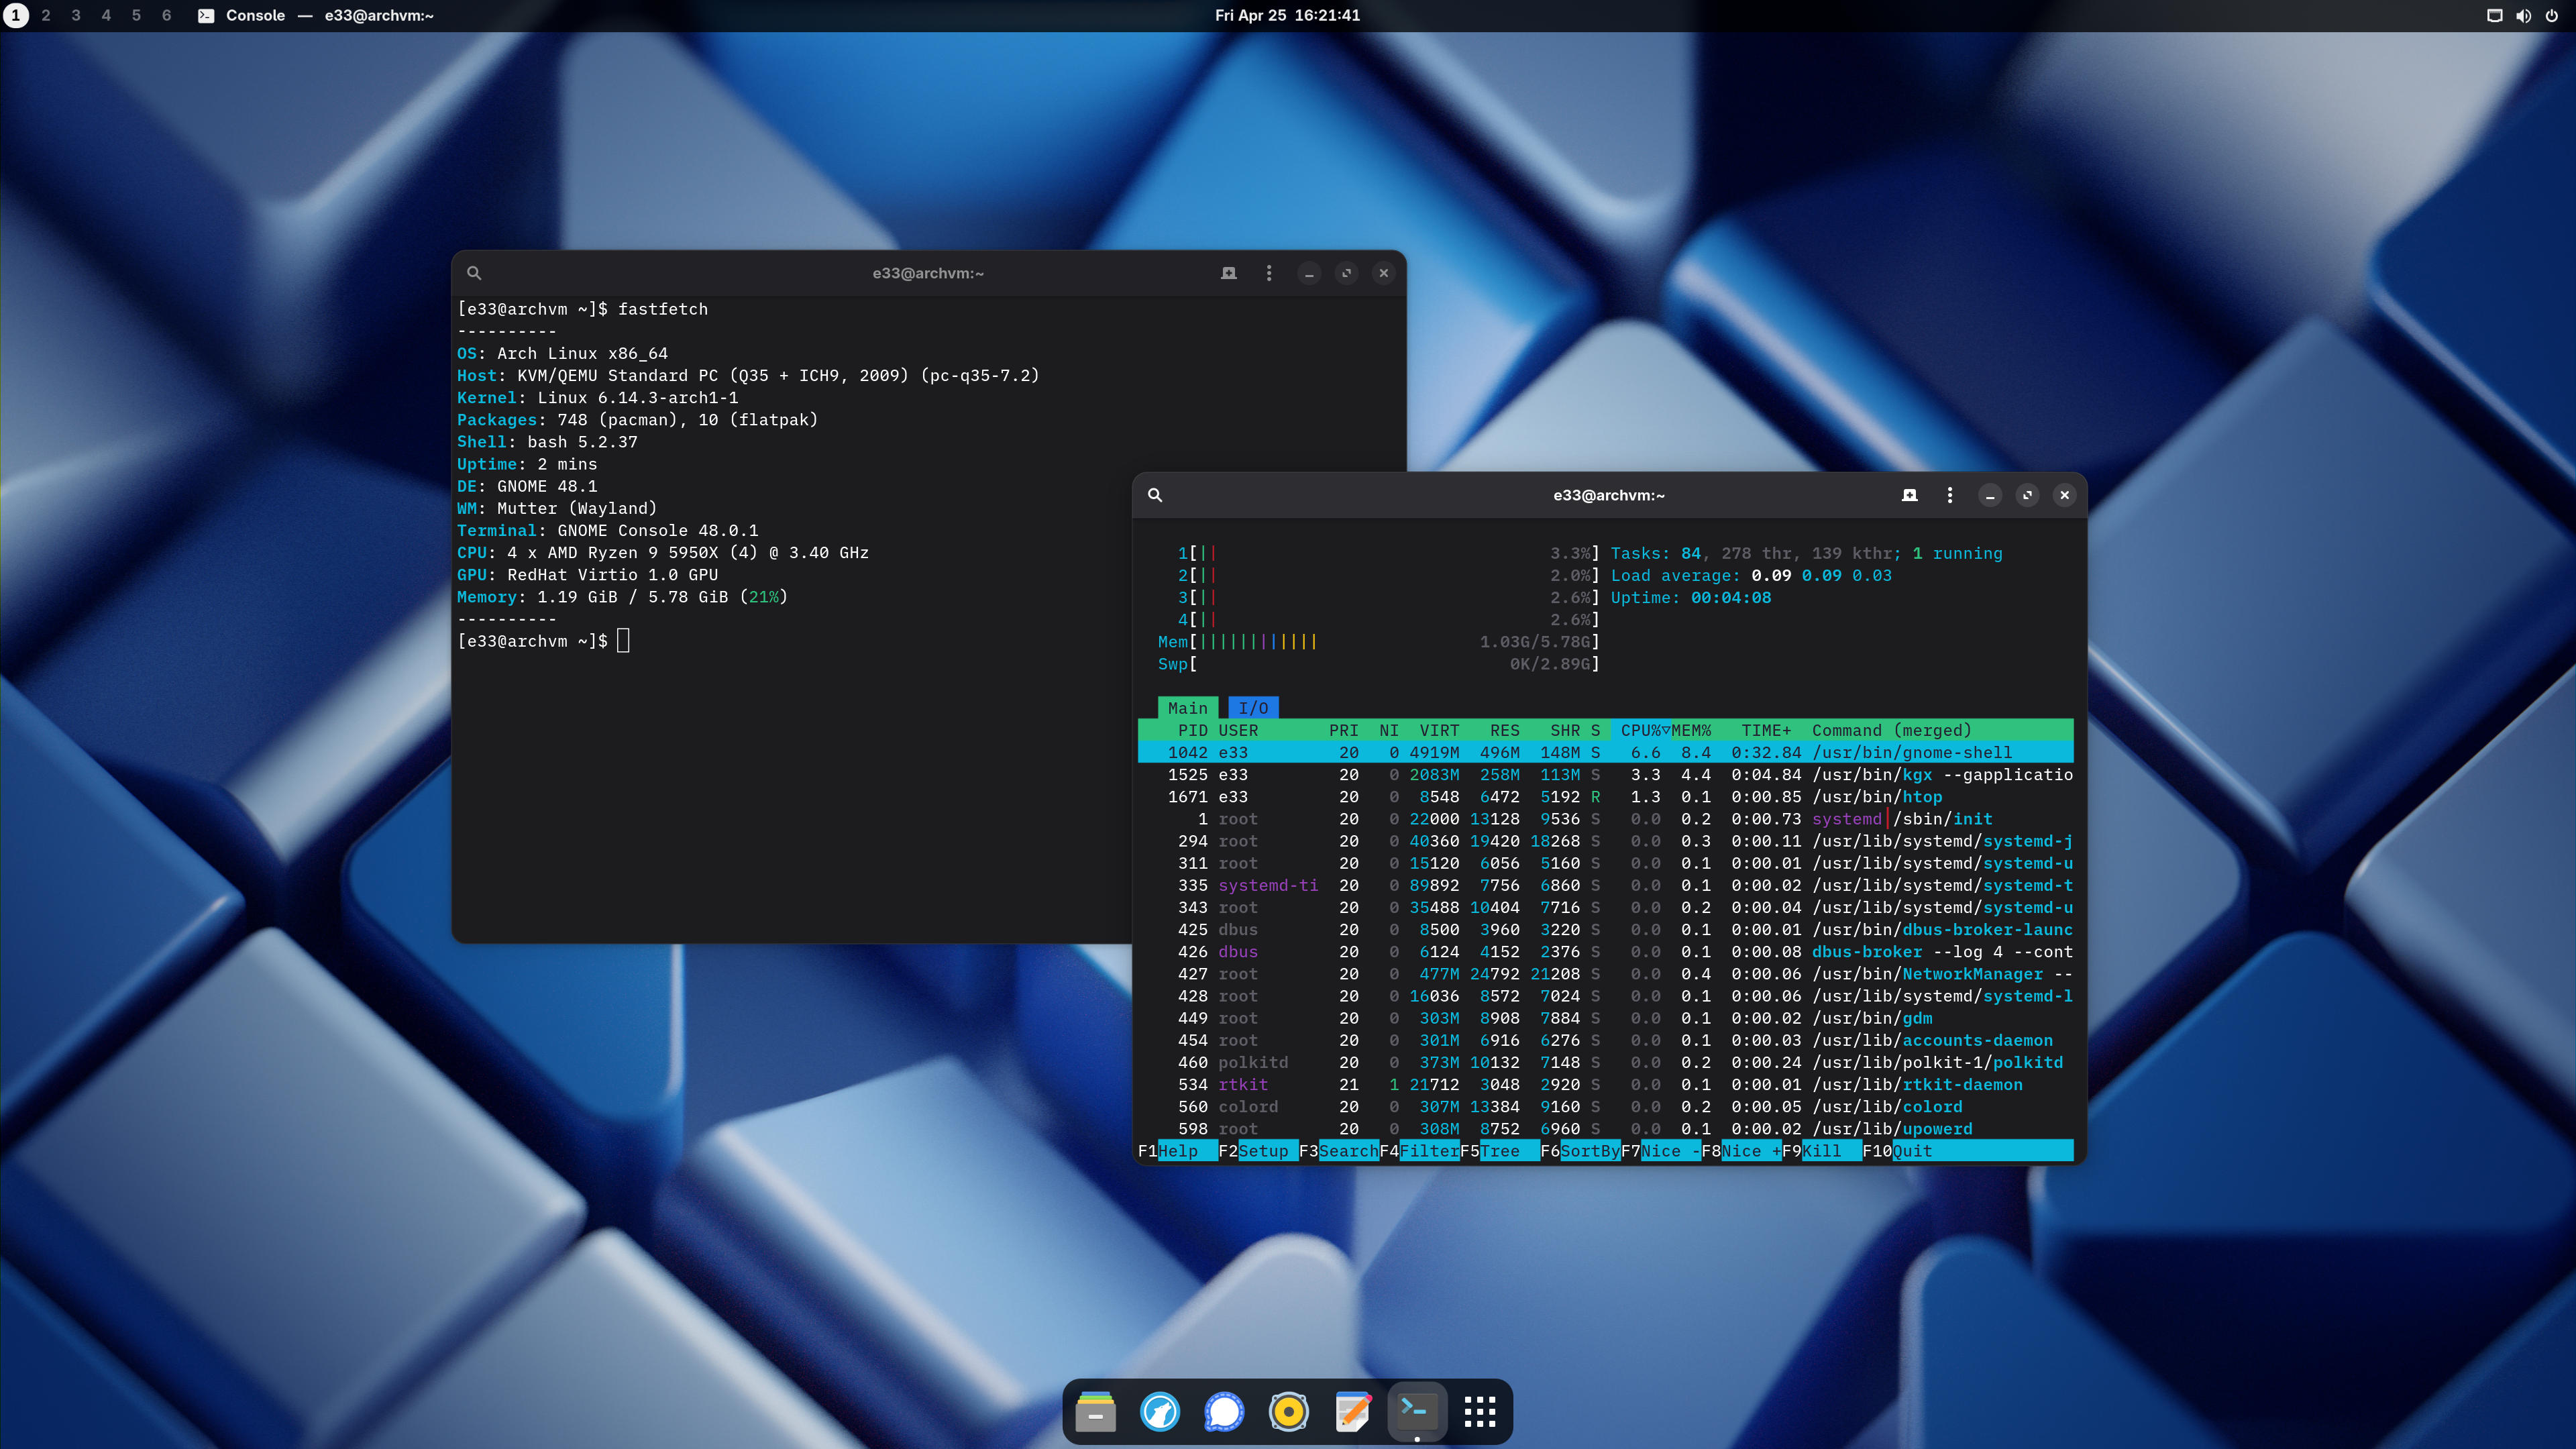Viewport: 2576px width, 1449px height.
Task: Maximize the htop console window
Action: tap(2027, 496)
